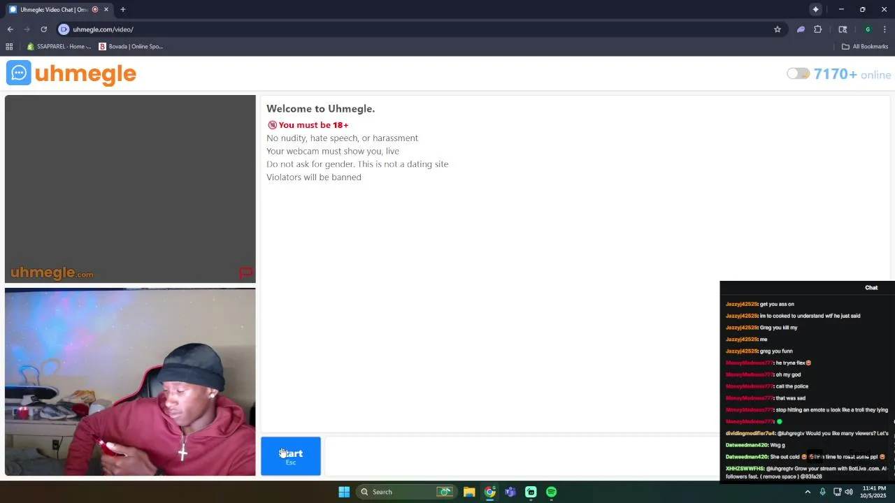
Task: Open the purple feather extension icon
Action: [x=801, y=29]
